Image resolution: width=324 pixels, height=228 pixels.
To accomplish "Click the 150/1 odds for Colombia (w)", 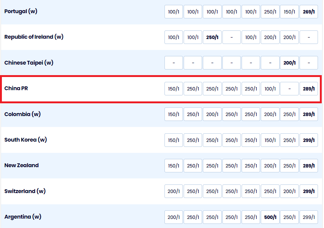I will [173, 114].
